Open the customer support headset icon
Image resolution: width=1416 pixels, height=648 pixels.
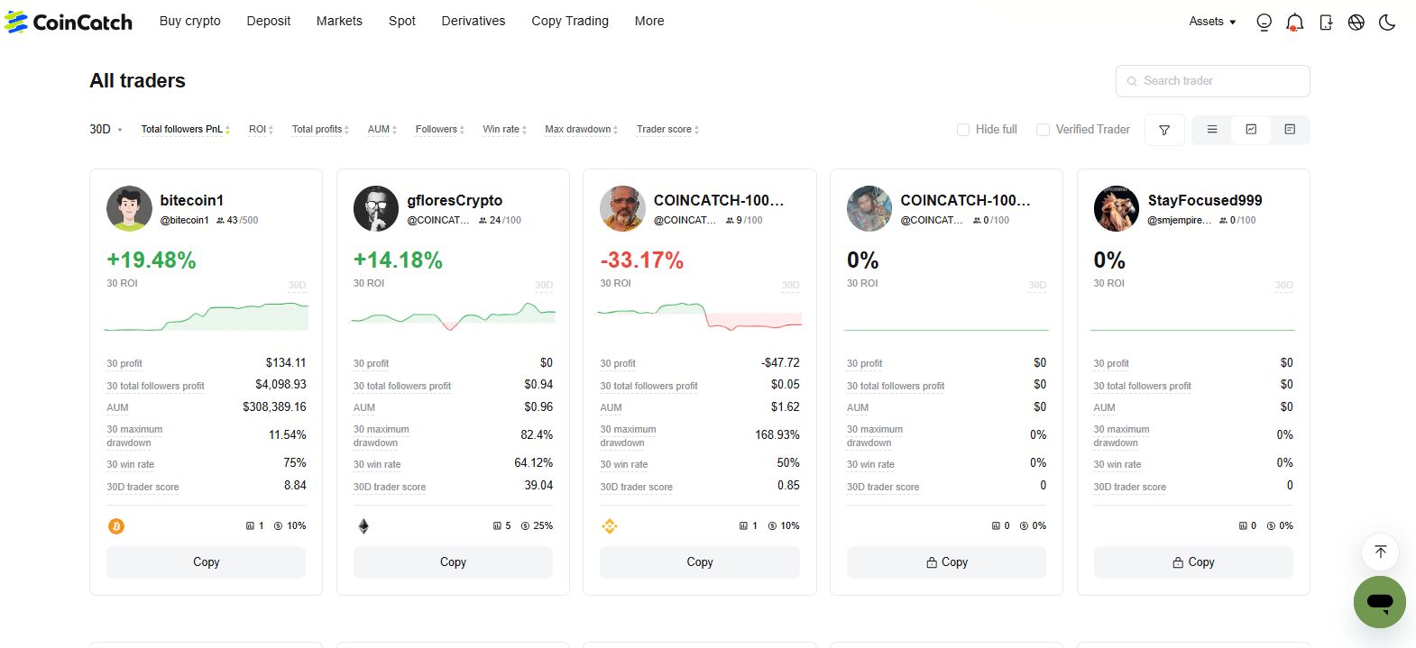tap(1264, 23)
